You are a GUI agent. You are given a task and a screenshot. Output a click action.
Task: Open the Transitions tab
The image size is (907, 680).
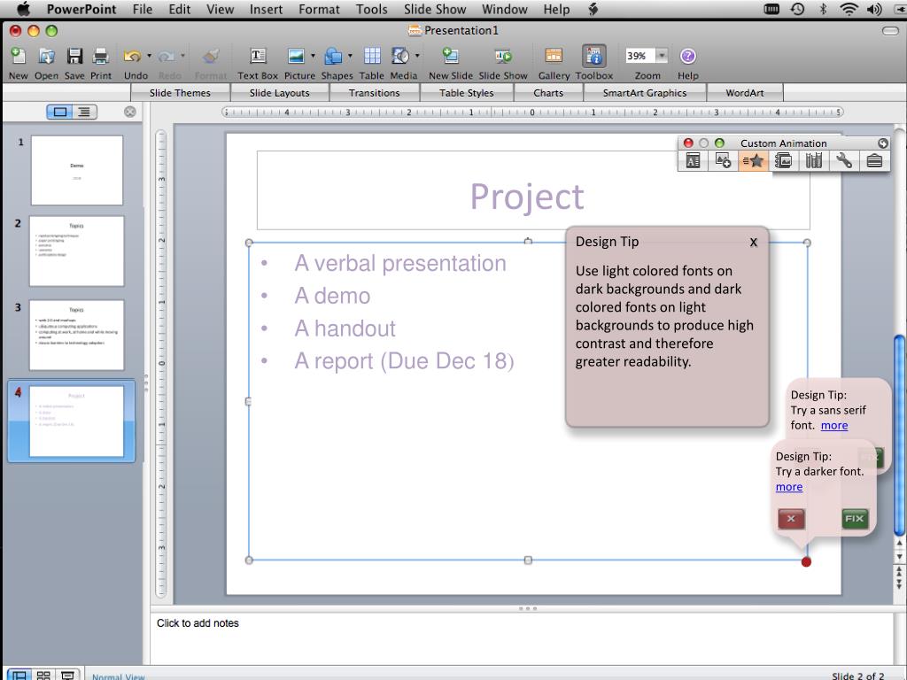375,92
